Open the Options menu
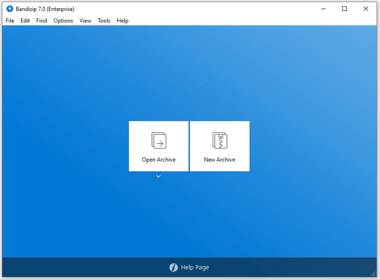The height and width of the screenshot is (279, 380). click(63, 21)
